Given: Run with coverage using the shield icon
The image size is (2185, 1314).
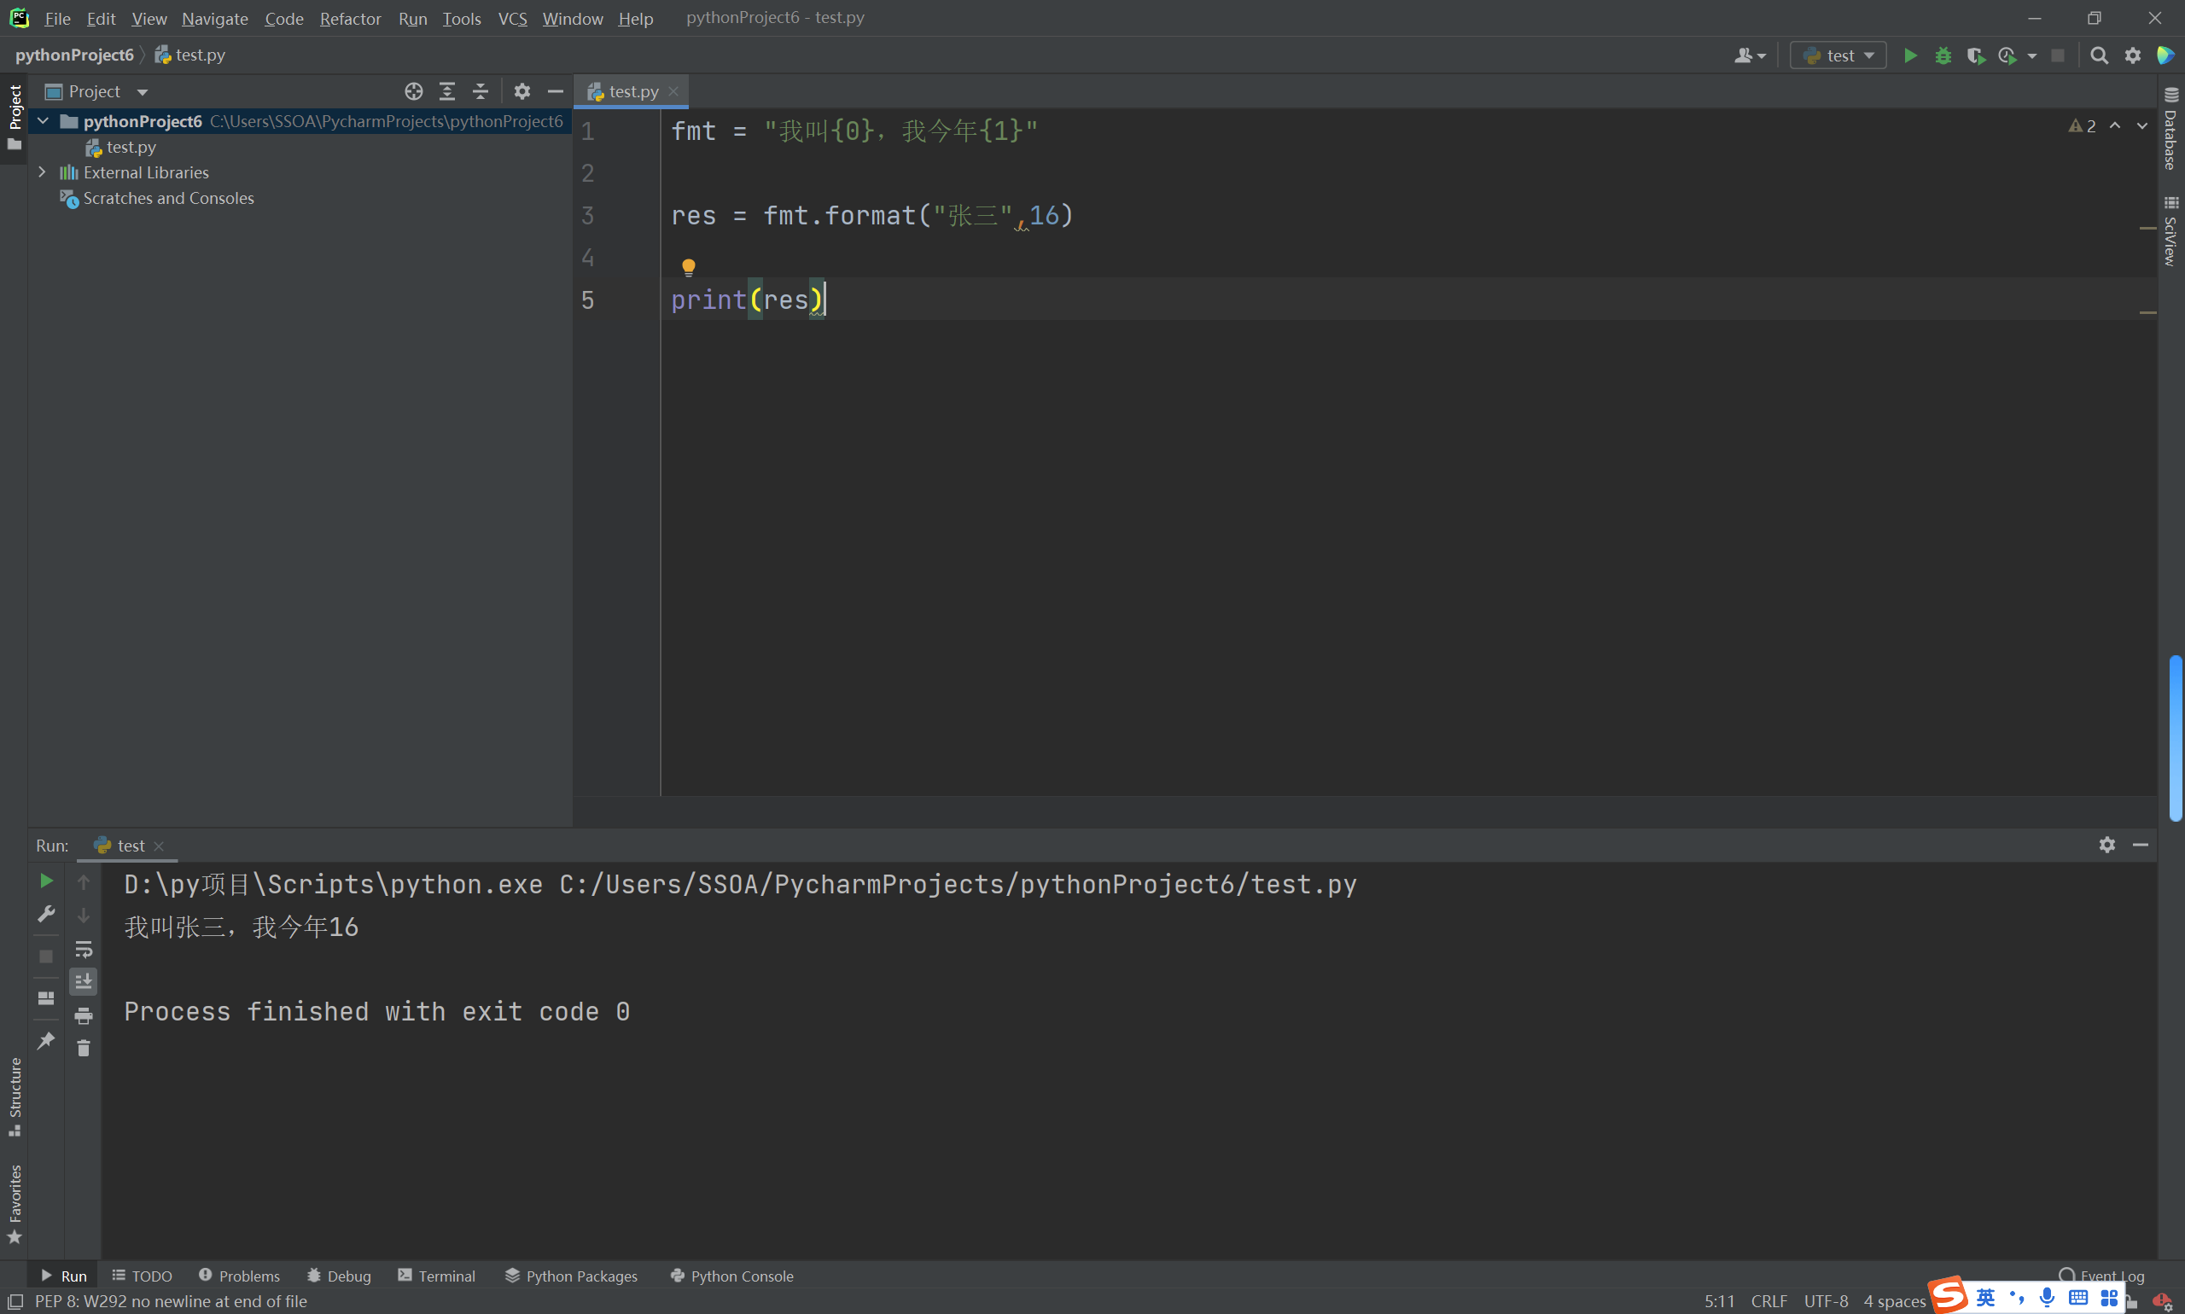Looking at the screenshot, I should [1974, 55].
